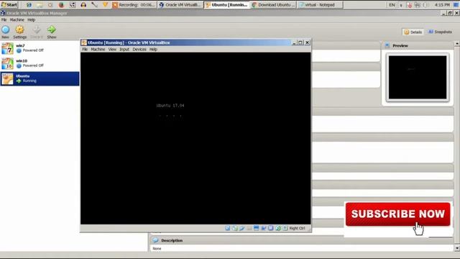This screenshot has width=460, height=259.
Task: Click Recording taskbar button
Action: pos(134,5)
